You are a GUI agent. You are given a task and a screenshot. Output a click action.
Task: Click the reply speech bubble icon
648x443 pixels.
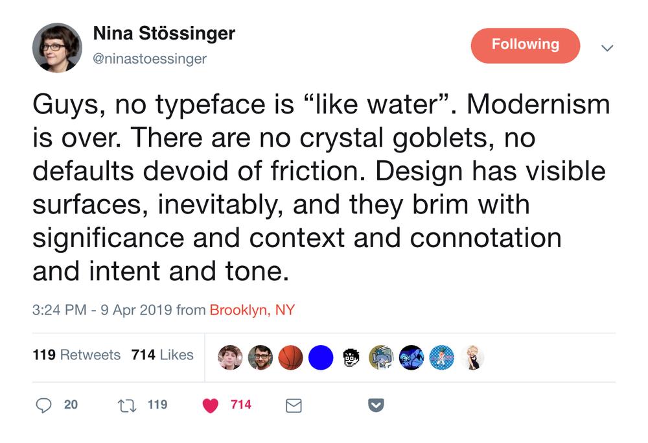pyautogui.click(x=43, y=405)
